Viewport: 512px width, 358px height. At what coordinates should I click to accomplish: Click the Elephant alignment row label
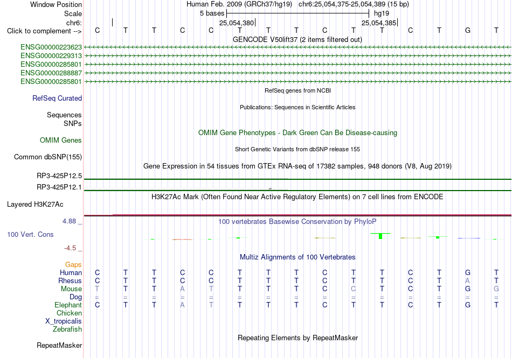[68, 305]
